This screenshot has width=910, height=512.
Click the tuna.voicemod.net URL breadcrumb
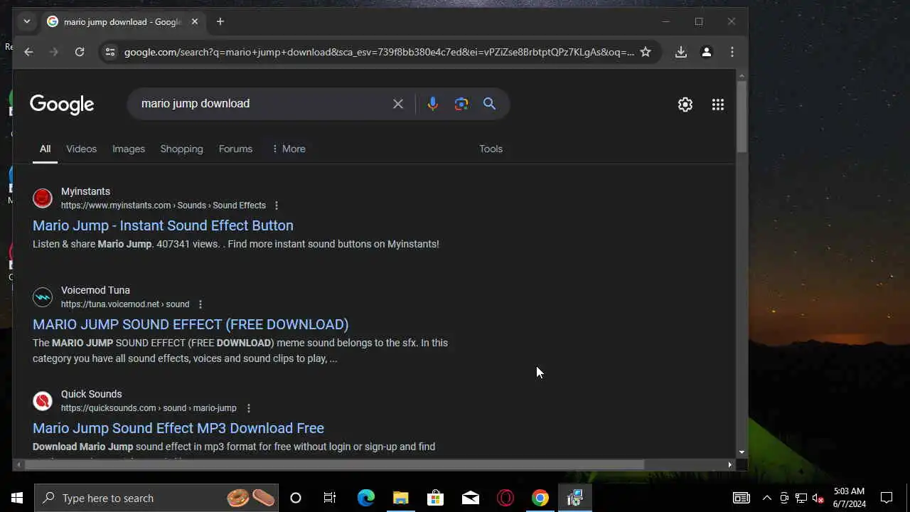[125, 304]
